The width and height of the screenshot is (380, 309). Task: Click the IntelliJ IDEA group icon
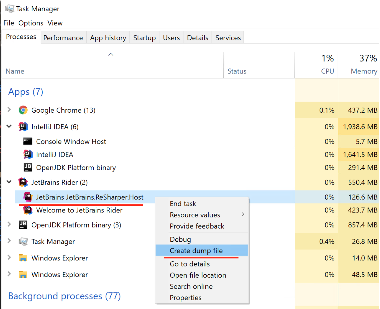coord(23,127)
